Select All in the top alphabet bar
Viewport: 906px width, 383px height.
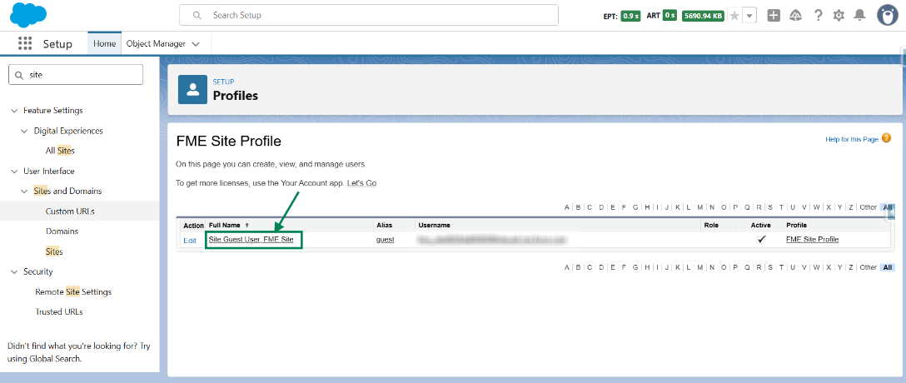[x=888, y=207]
